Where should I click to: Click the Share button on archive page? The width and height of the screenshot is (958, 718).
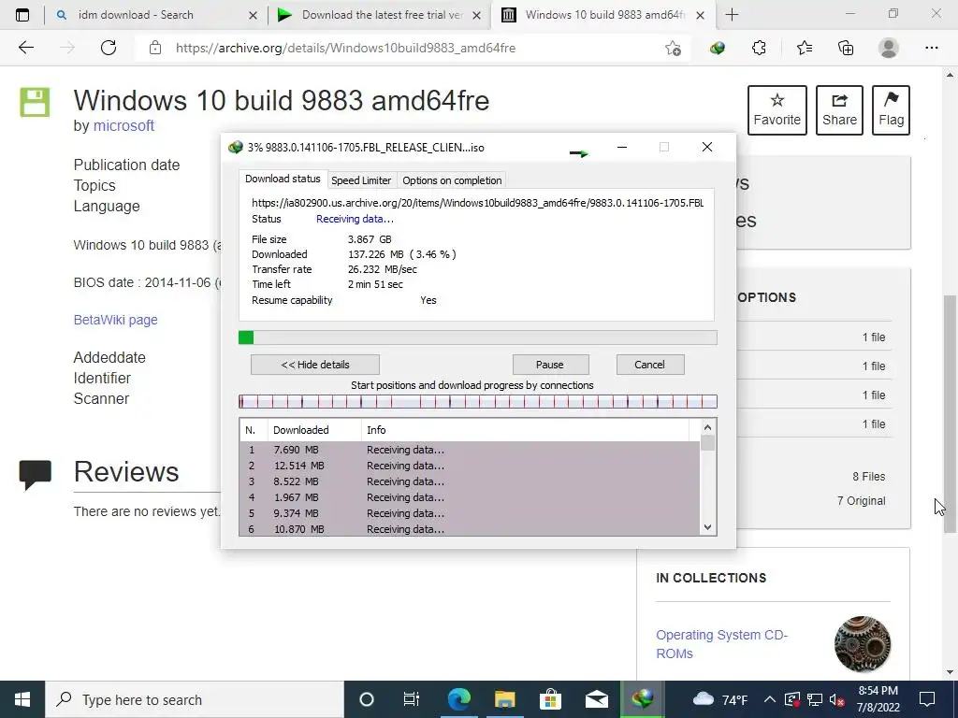839,110
